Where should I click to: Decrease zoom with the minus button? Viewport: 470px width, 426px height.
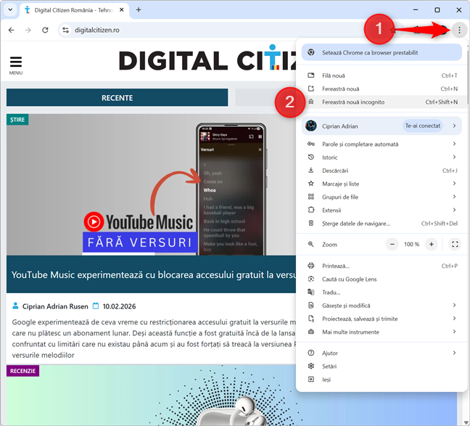392,244
